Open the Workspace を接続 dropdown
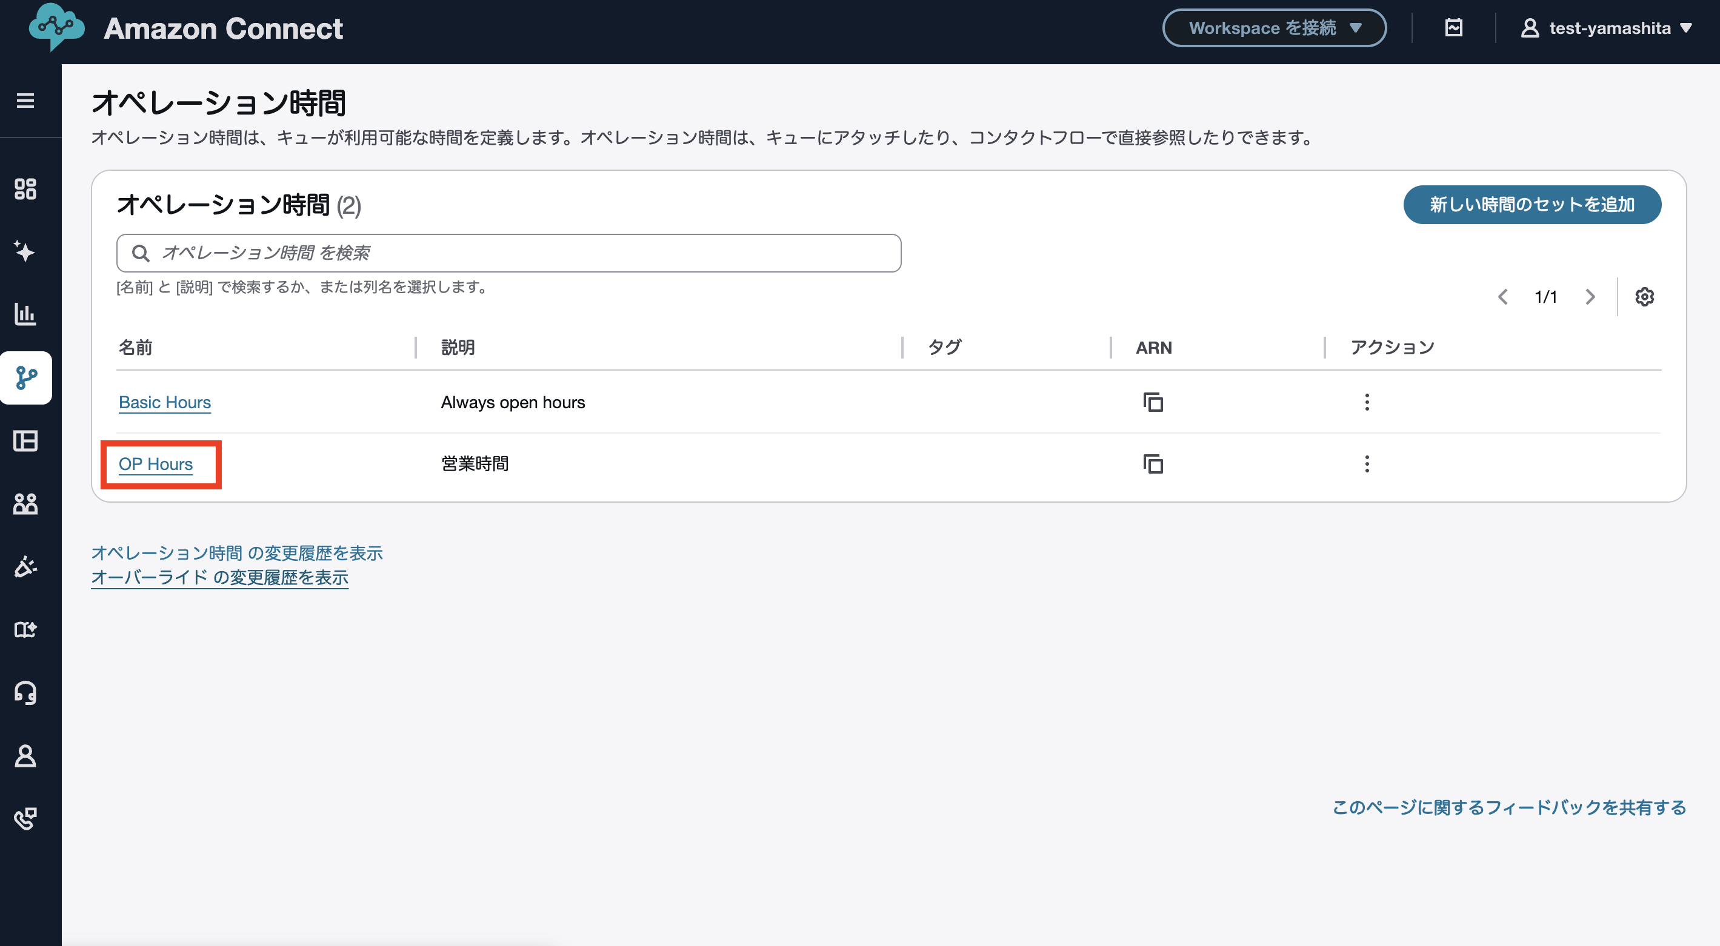This screenshot has height=946, width=1720. (x=1273, y=27)
